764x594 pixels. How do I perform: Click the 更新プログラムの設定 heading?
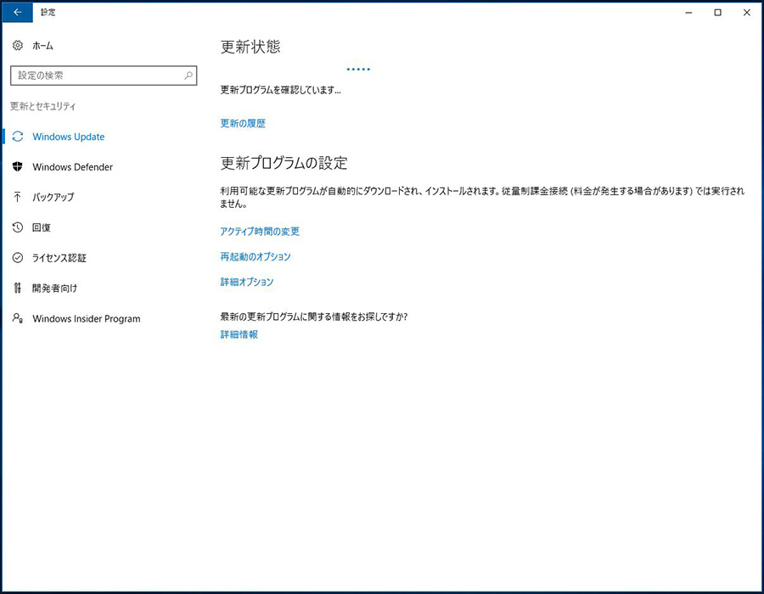point(284,163)
